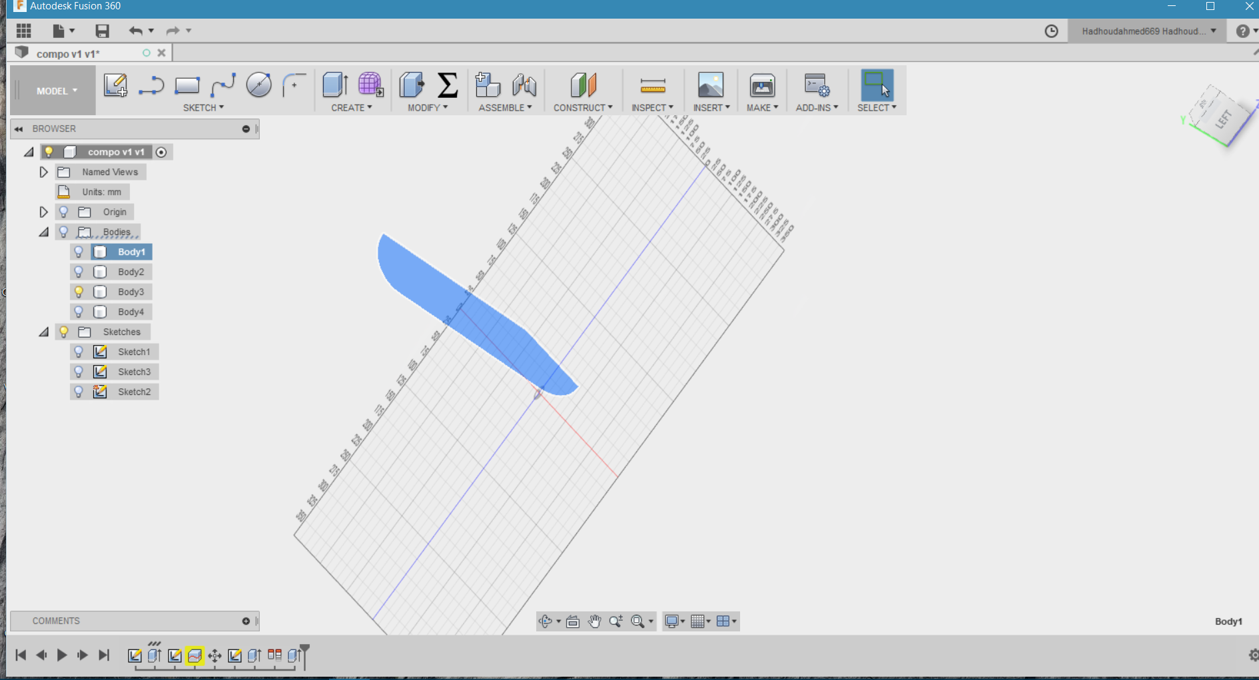Toggle visibility bulb of Body2

point(79,272)
